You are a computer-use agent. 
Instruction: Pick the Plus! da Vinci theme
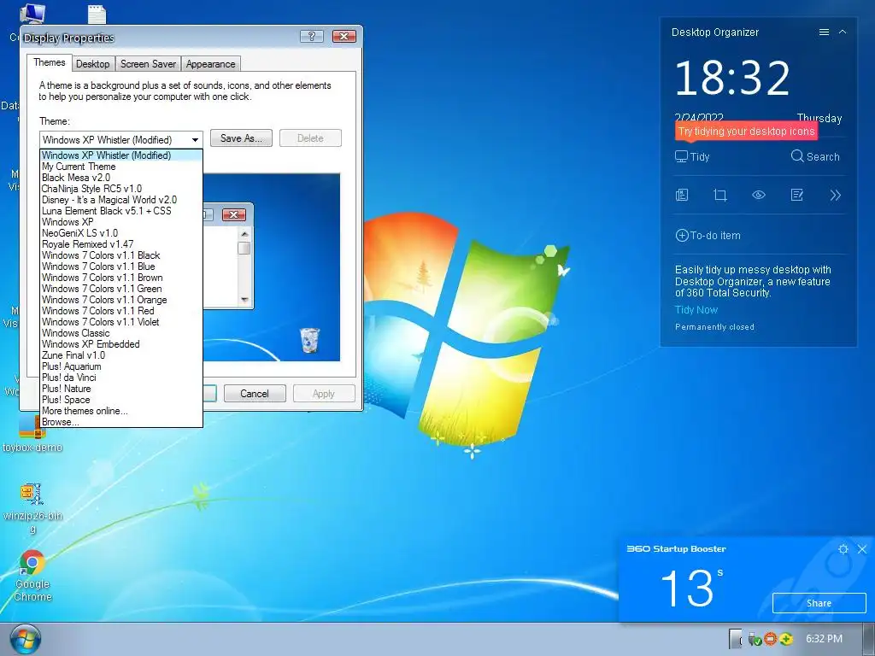pyautogui.click(x=121, y=378)
